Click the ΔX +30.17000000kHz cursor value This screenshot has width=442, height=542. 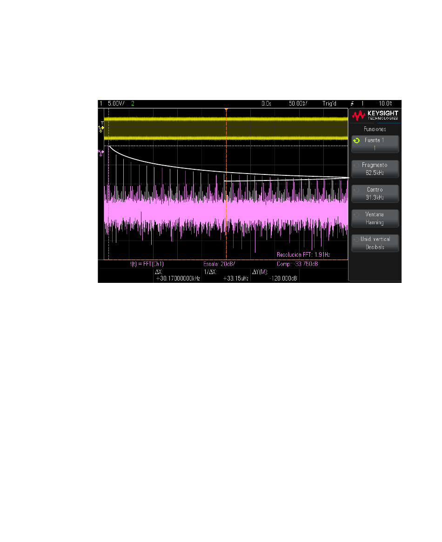click(178, 278)
